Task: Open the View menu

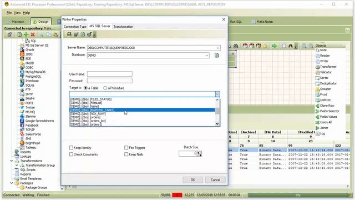Action: coord(17,13)
